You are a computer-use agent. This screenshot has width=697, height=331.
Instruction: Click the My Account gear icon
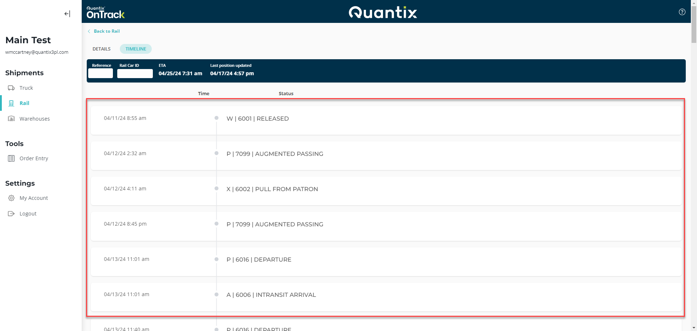[x=11, y=198]
